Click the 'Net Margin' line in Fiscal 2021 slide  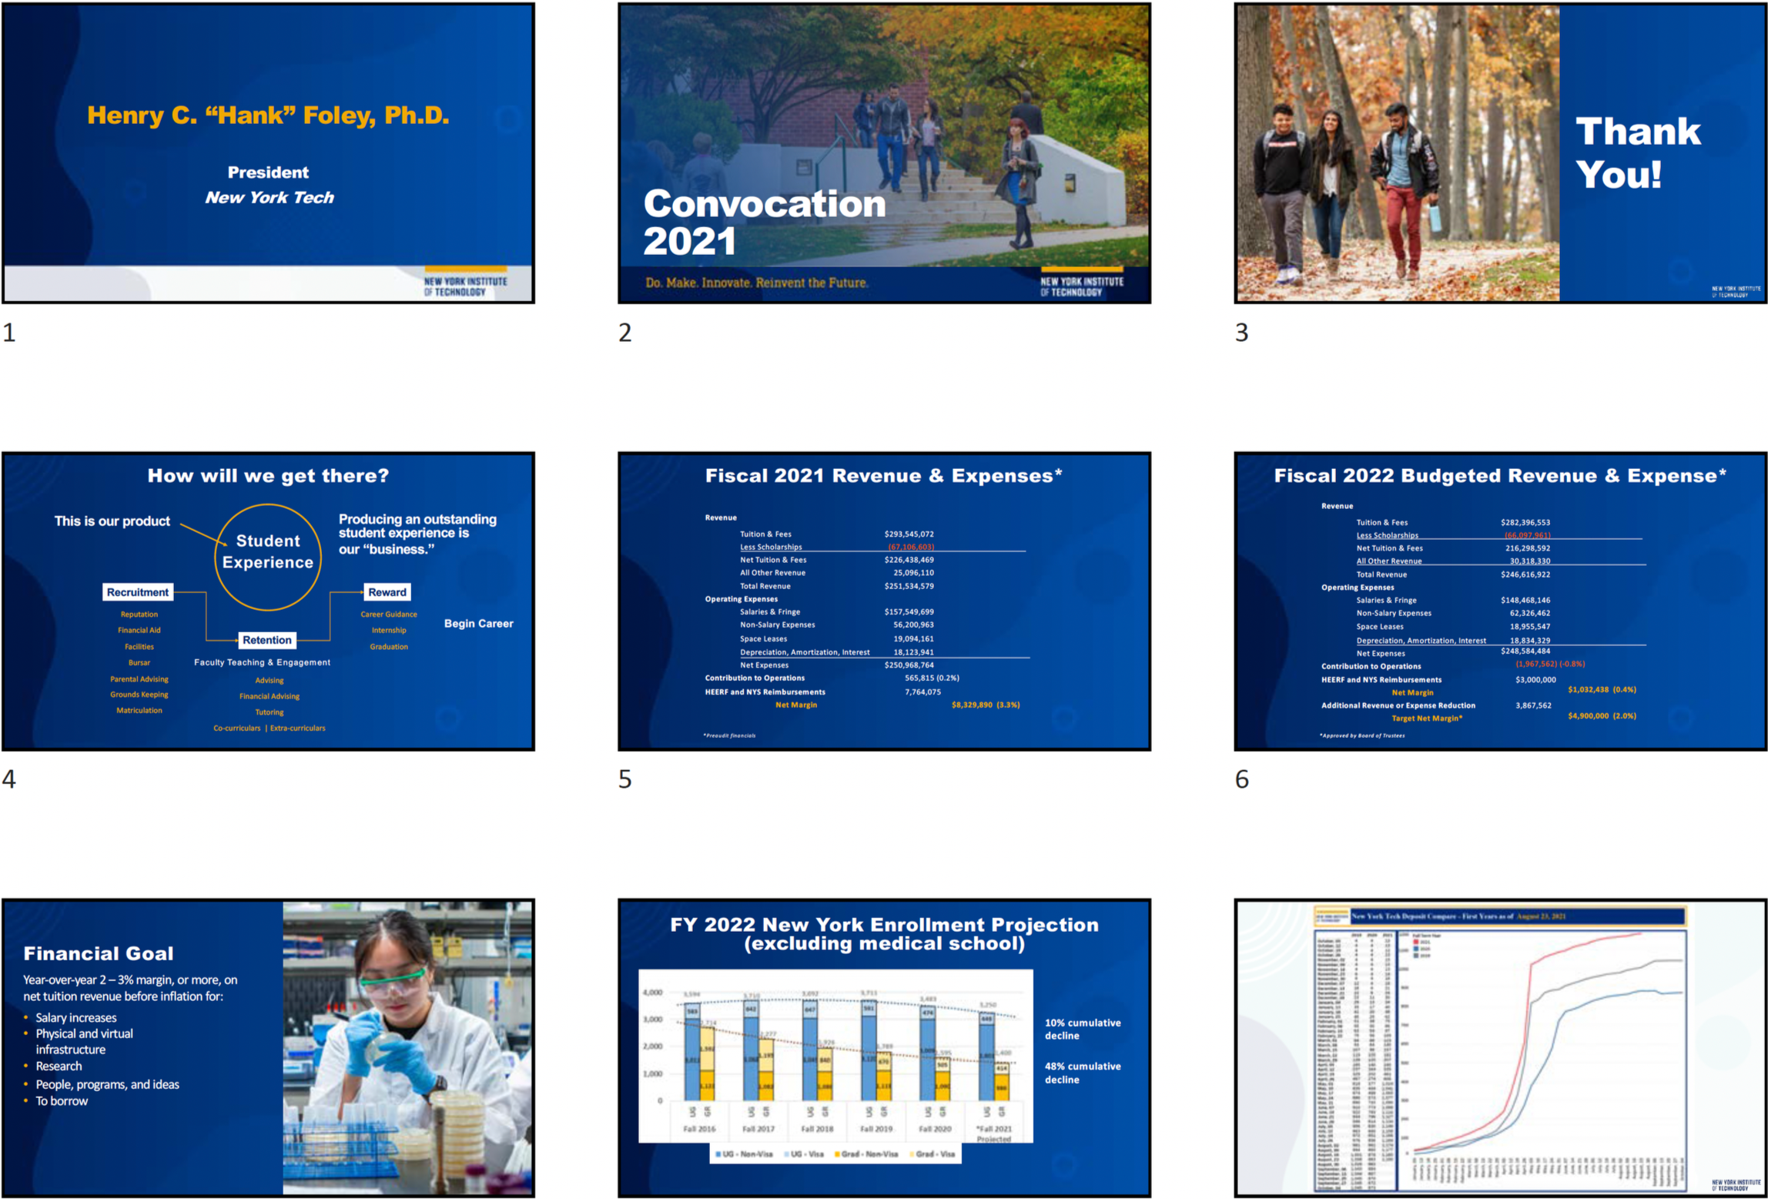coord(796,705)
